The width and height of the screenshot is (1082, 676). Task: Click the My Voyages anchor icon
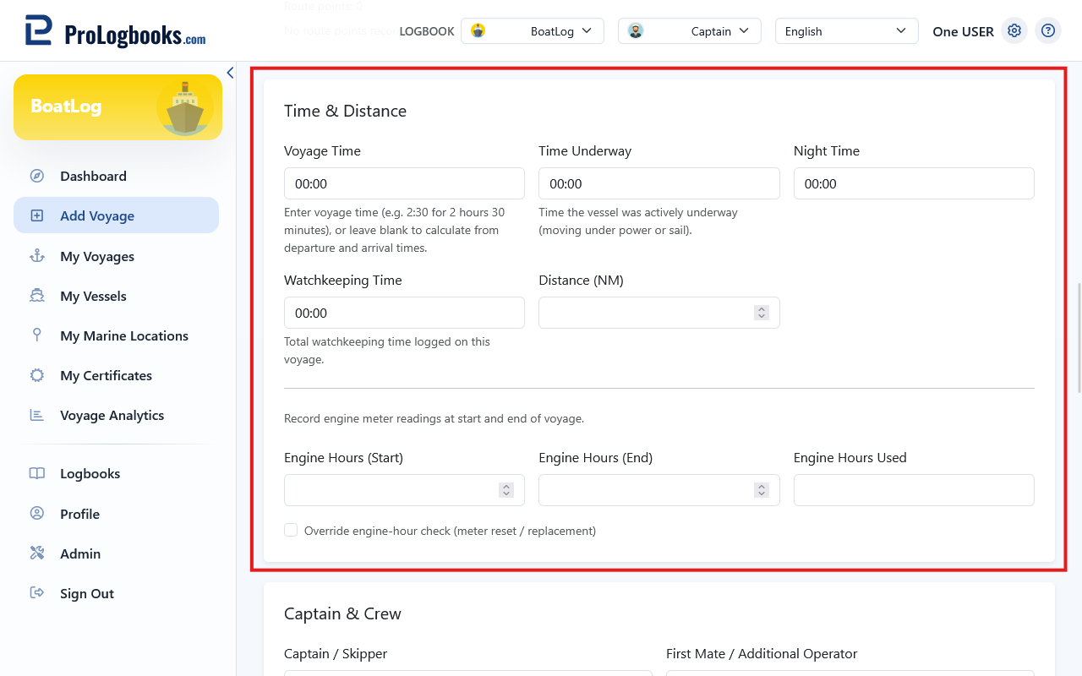point(37,256)
